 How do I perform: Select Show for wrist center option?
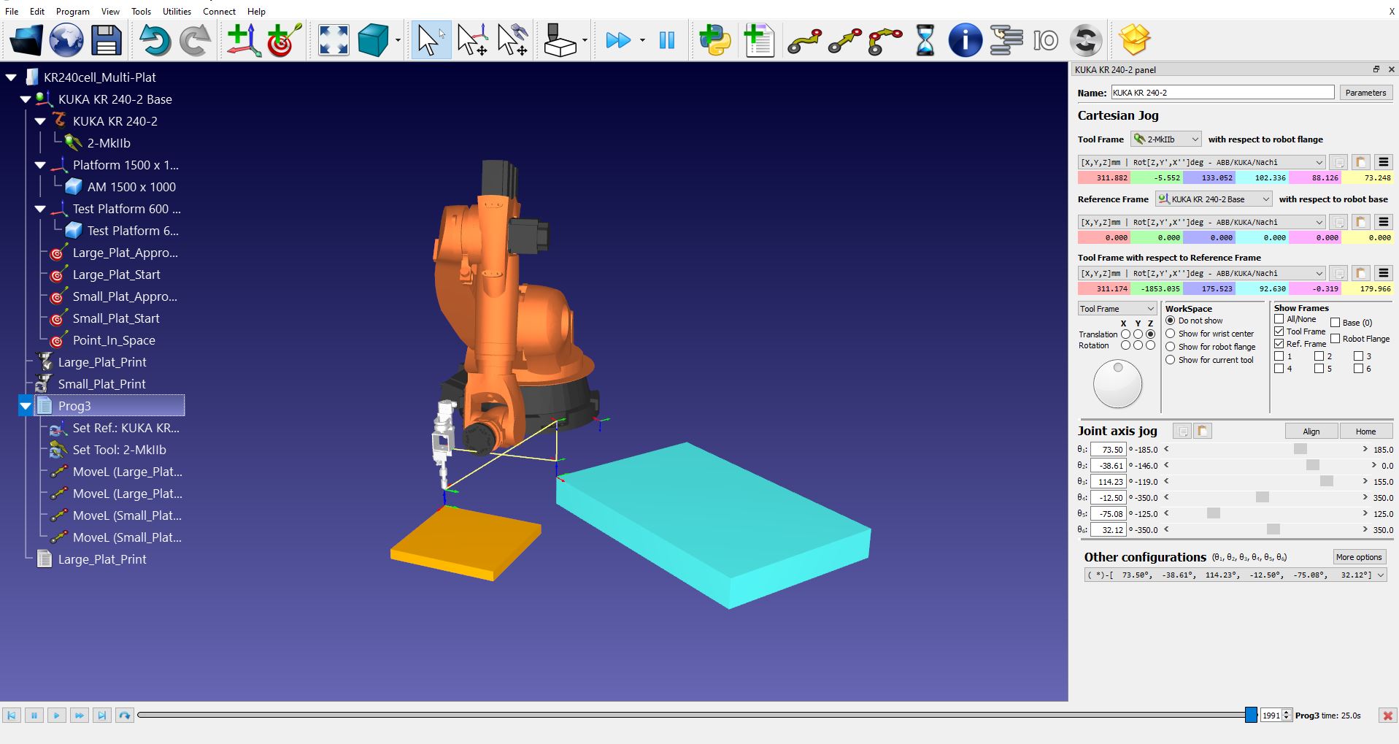coord(1171,334)
